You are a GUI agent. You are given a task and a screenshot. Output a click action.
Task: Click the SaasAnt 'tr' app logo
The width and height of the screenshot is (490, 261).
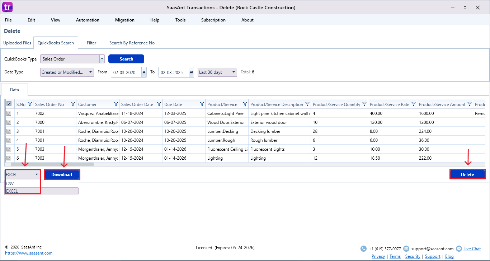[7, 7]
